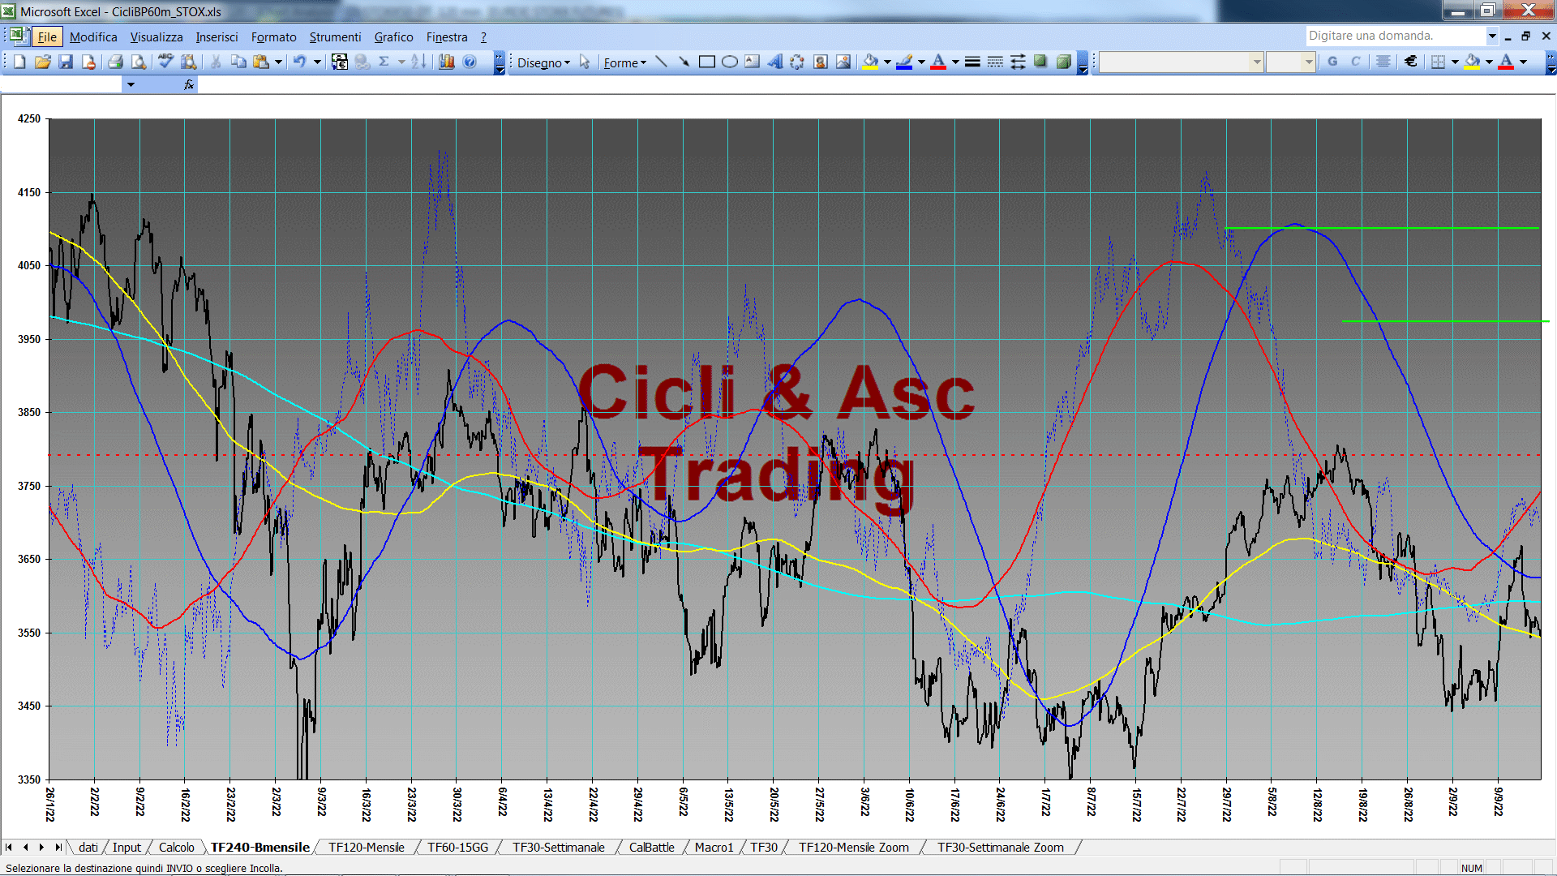Run the spell check ABC icon
The width and height of the screenshot is (1557, 876).
(x=165, y=62)
